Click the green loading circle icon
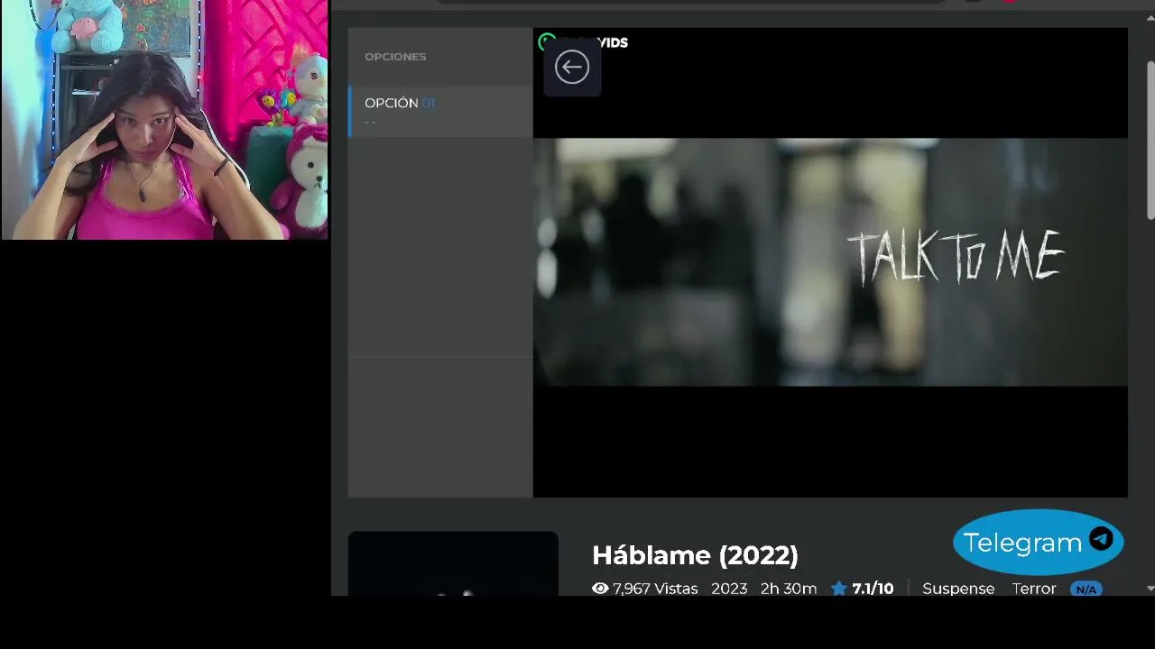This screenshot has height=649, width=1155. (x=547, y=41)
